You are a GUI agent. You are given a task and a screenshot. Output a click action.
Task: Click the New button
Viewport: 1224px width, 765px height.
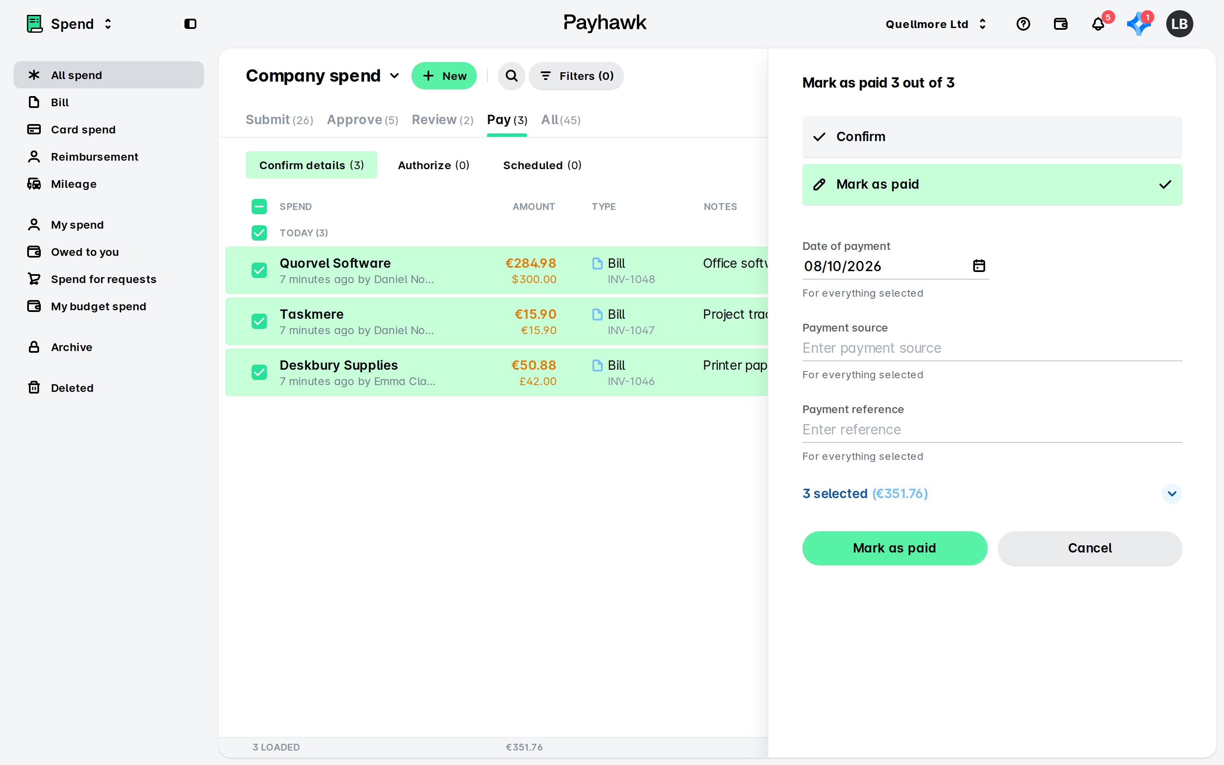click(x=444, y=76)
